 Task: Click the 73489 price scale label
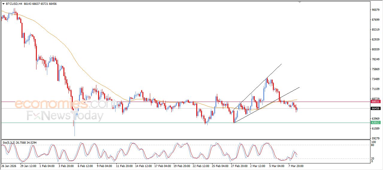click(375, 79)
